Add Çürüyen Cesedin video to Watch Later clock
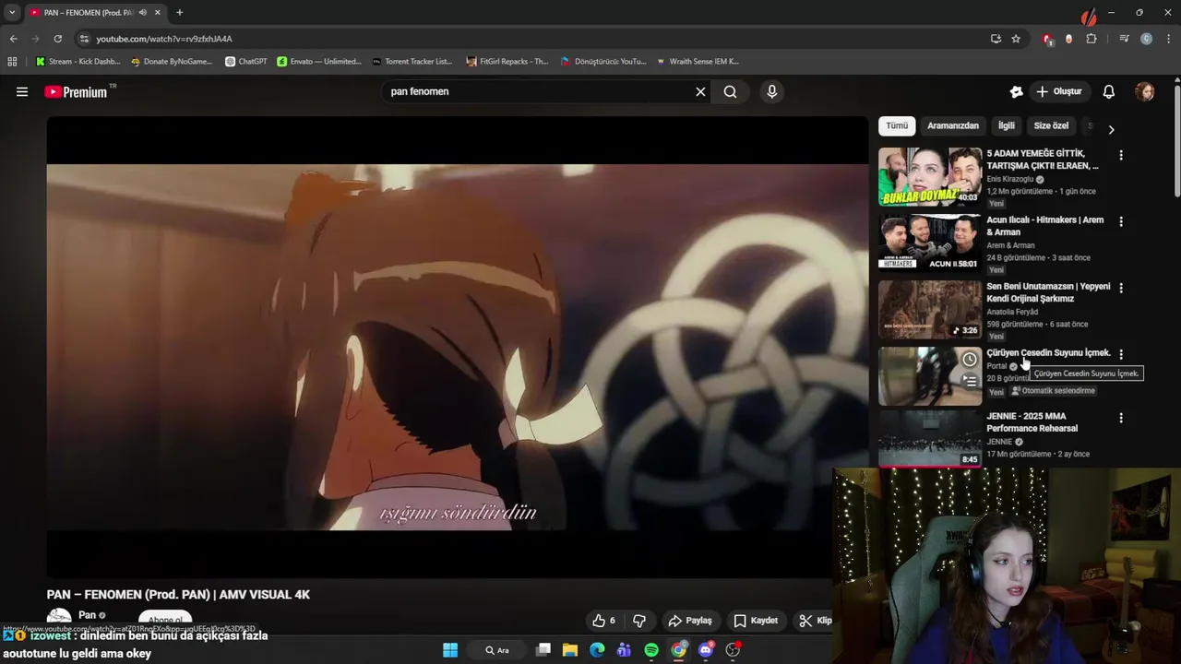1181x664 pixels. coord(970,360)
